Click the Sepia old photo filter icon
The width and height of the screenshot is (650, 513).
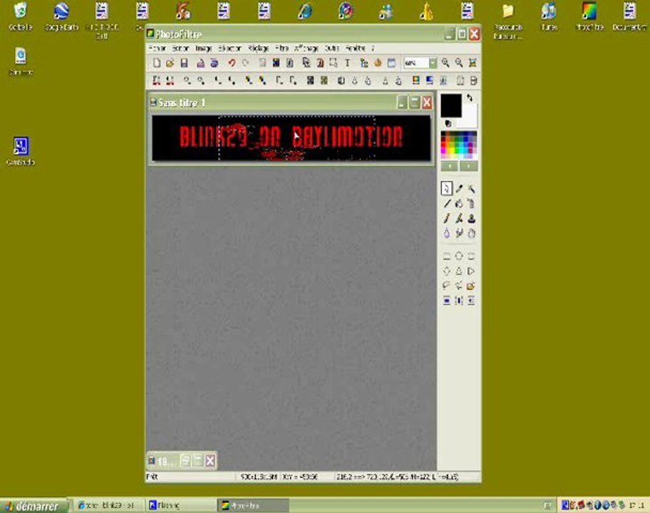324,81
